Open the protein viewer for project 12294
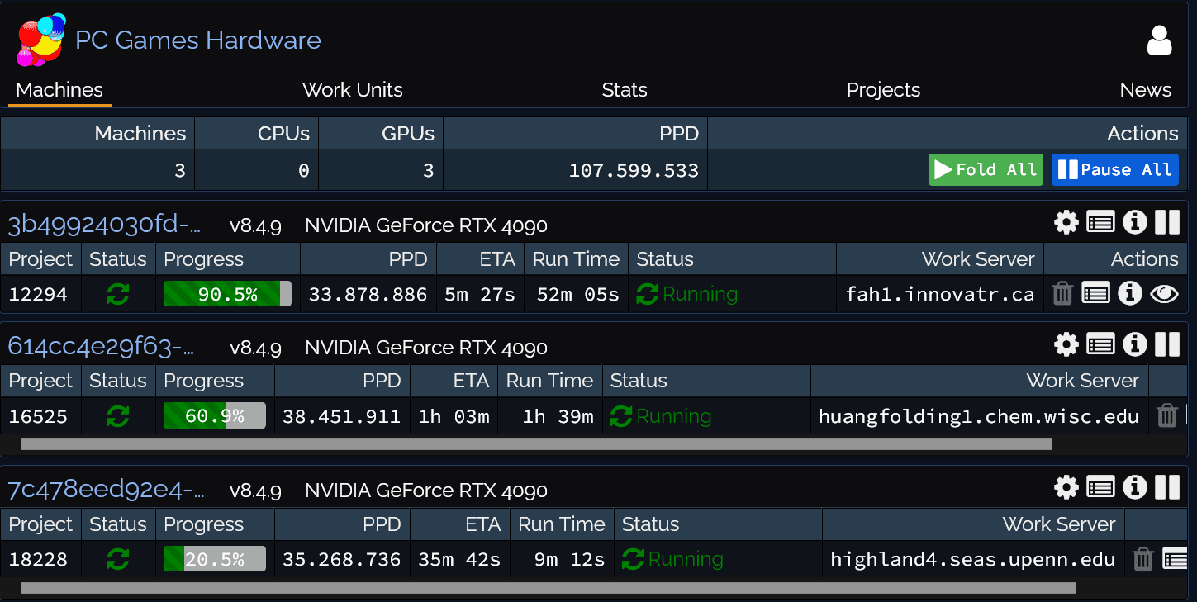Viewport: 1197px width, 602px height. click(1164, 293)
